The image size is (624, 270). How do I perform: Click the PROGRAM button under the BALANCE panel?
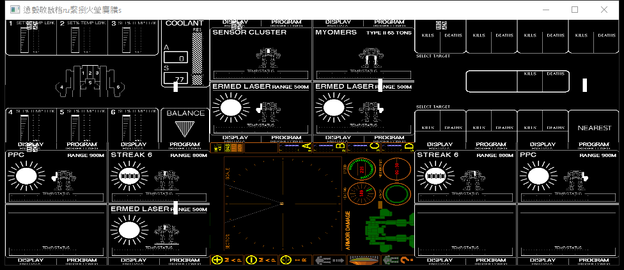click(x=184, y=146)
